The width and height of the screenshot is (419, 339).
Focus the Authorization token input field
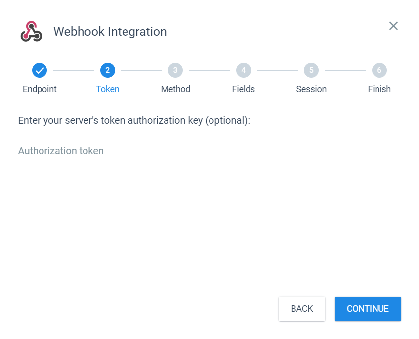(209, 151)
